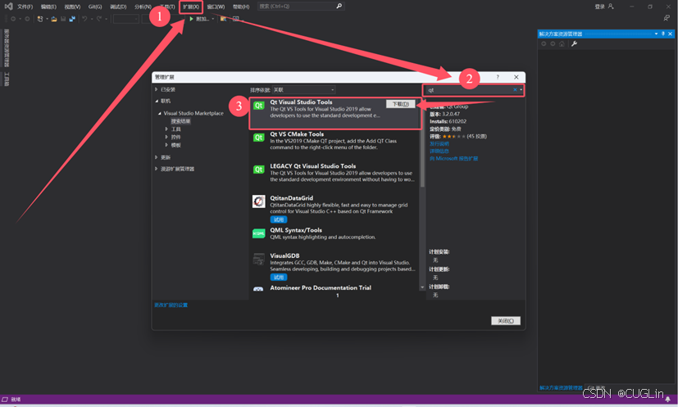Open the 调试(D) menu
678x407 pixels.
click(x=118, y=7)
